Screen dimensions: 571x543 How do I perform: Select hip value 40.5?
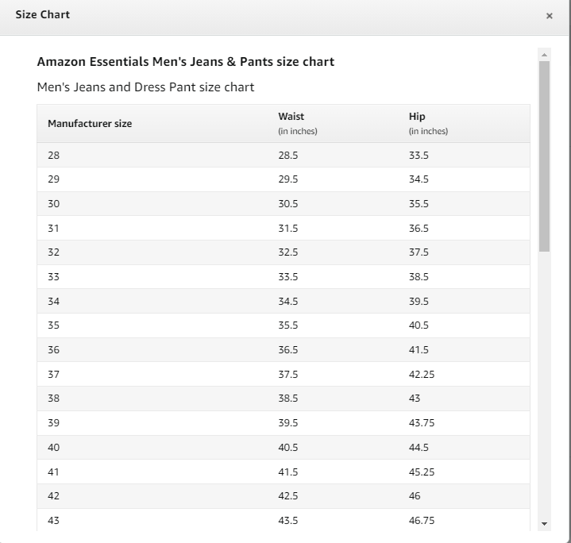click(x=419, y=325)
